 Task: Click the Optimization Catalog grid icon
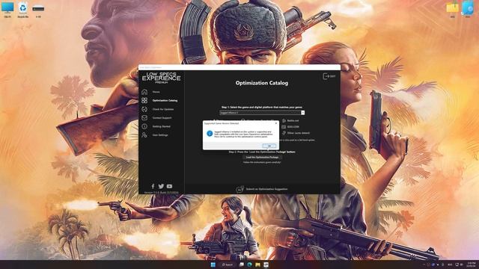pos(144,100)
